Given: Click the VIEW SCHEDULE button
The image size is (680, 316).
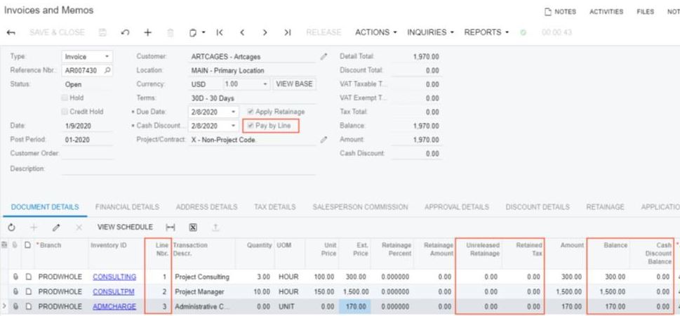Looking at the screenshot, I should click(125, 227).
